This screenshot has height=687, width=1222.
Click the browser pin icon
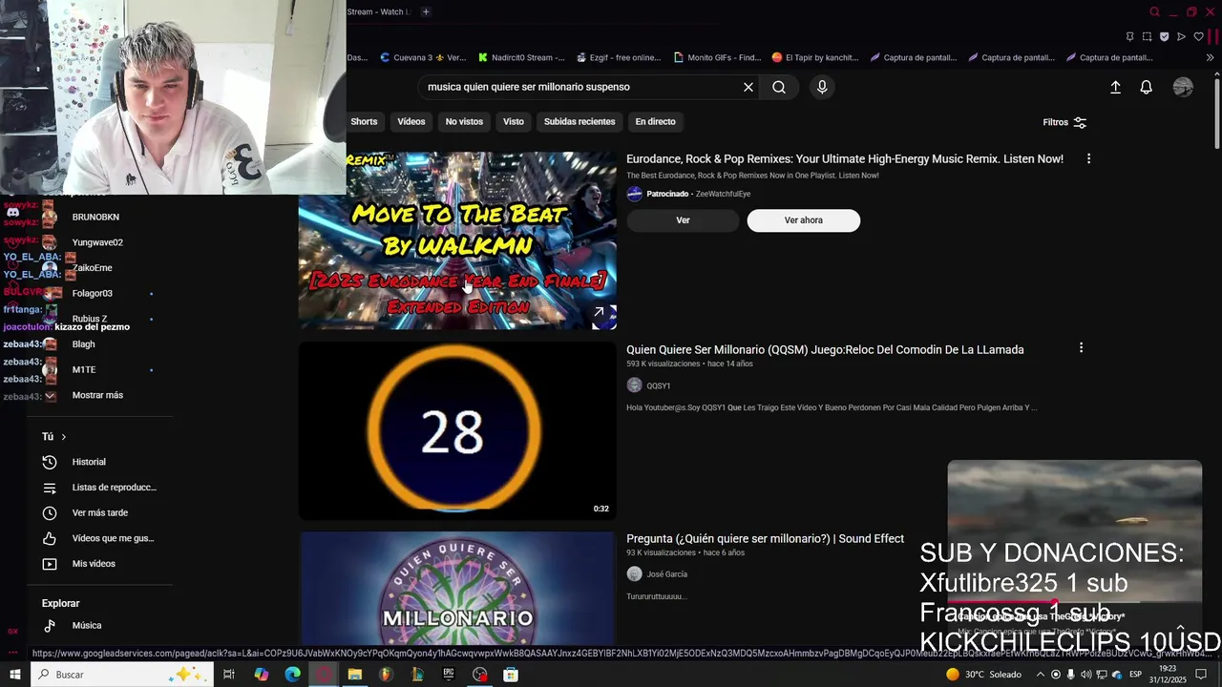pos(1129,36)
